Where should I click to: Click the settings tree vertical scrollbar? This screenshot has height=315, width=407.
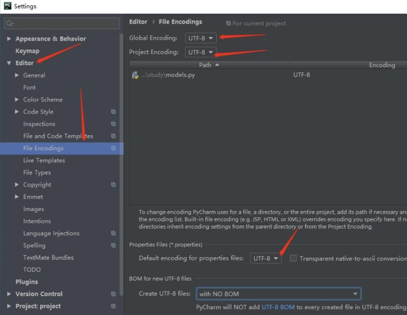[x=121, y=165]
